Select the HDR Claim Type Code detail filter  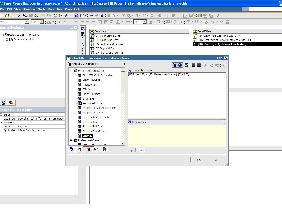pos(217,36)
